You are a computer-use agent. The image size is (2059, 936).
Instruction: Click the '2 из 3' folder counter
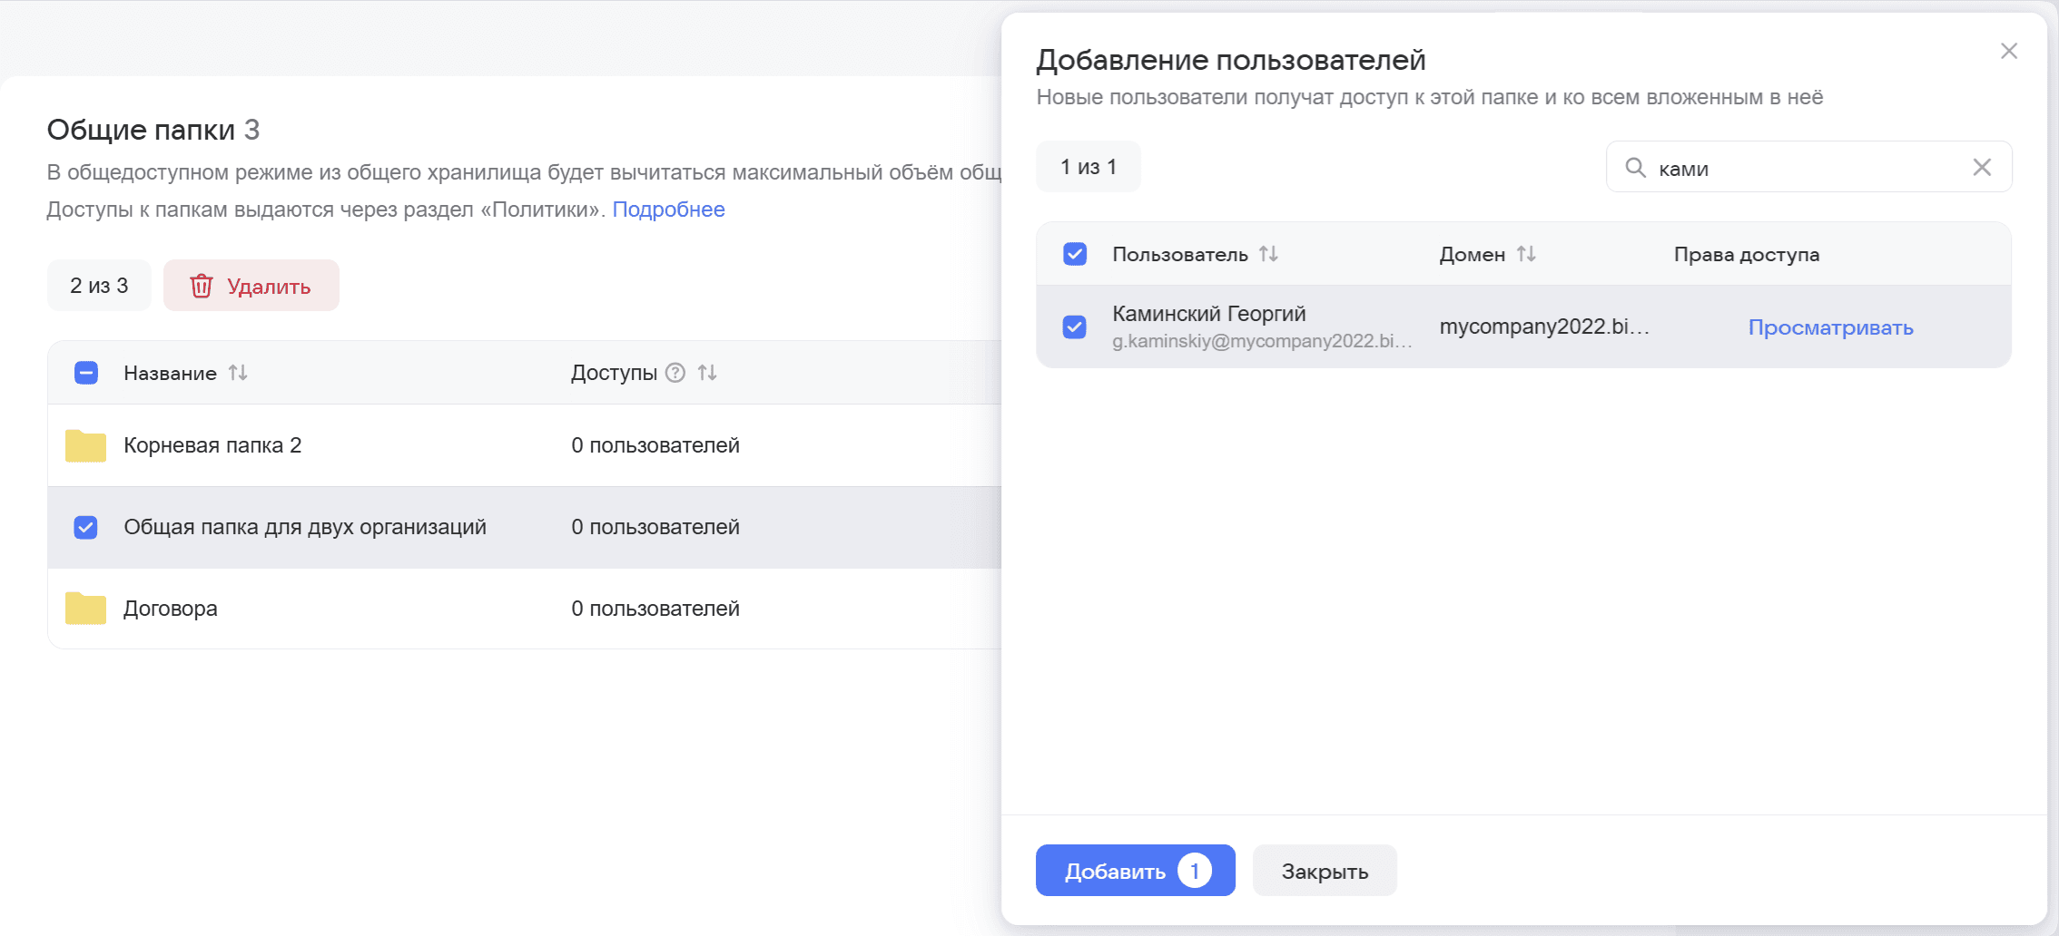99,286
